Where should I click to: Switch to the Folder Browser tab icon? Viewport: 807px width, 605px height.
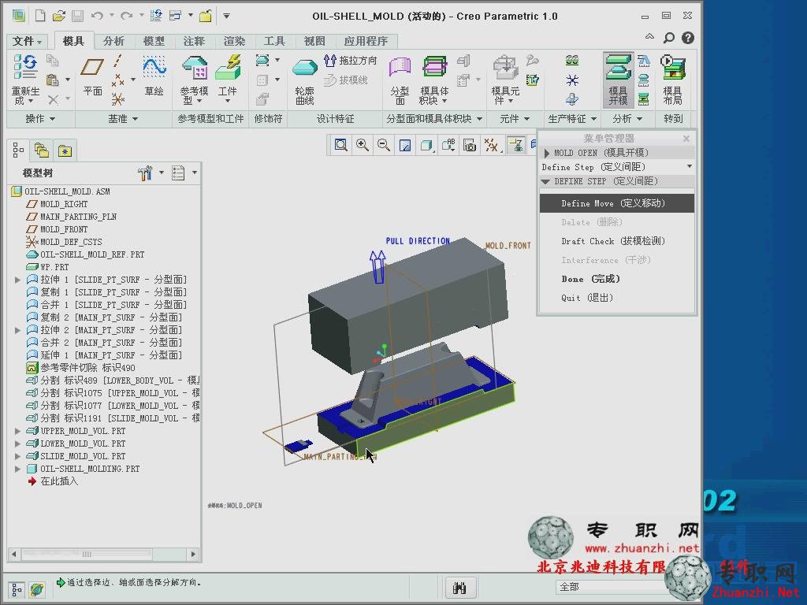[x=41, y=150]
